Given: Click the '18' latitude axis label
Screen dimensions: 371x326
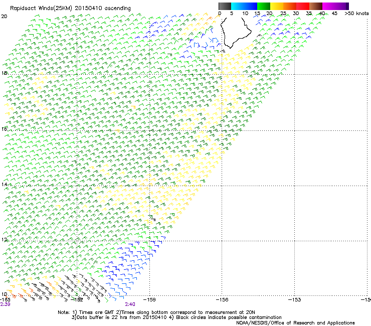Looking at the screenshot, I should (x=4, y=73).
